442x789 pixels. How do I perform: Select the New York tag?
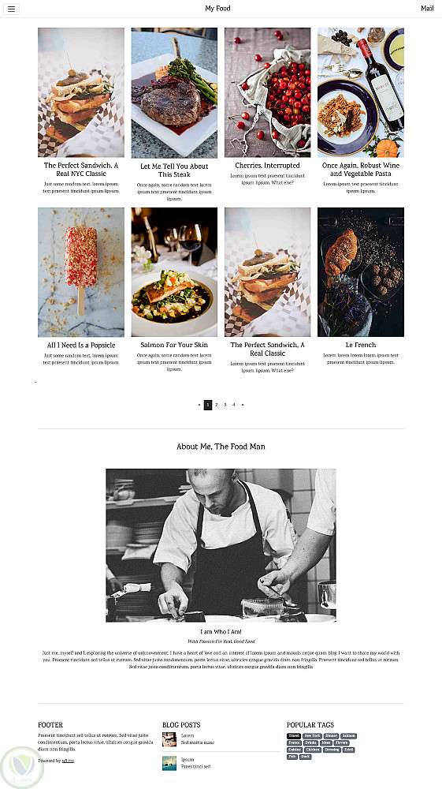(312, 735)
